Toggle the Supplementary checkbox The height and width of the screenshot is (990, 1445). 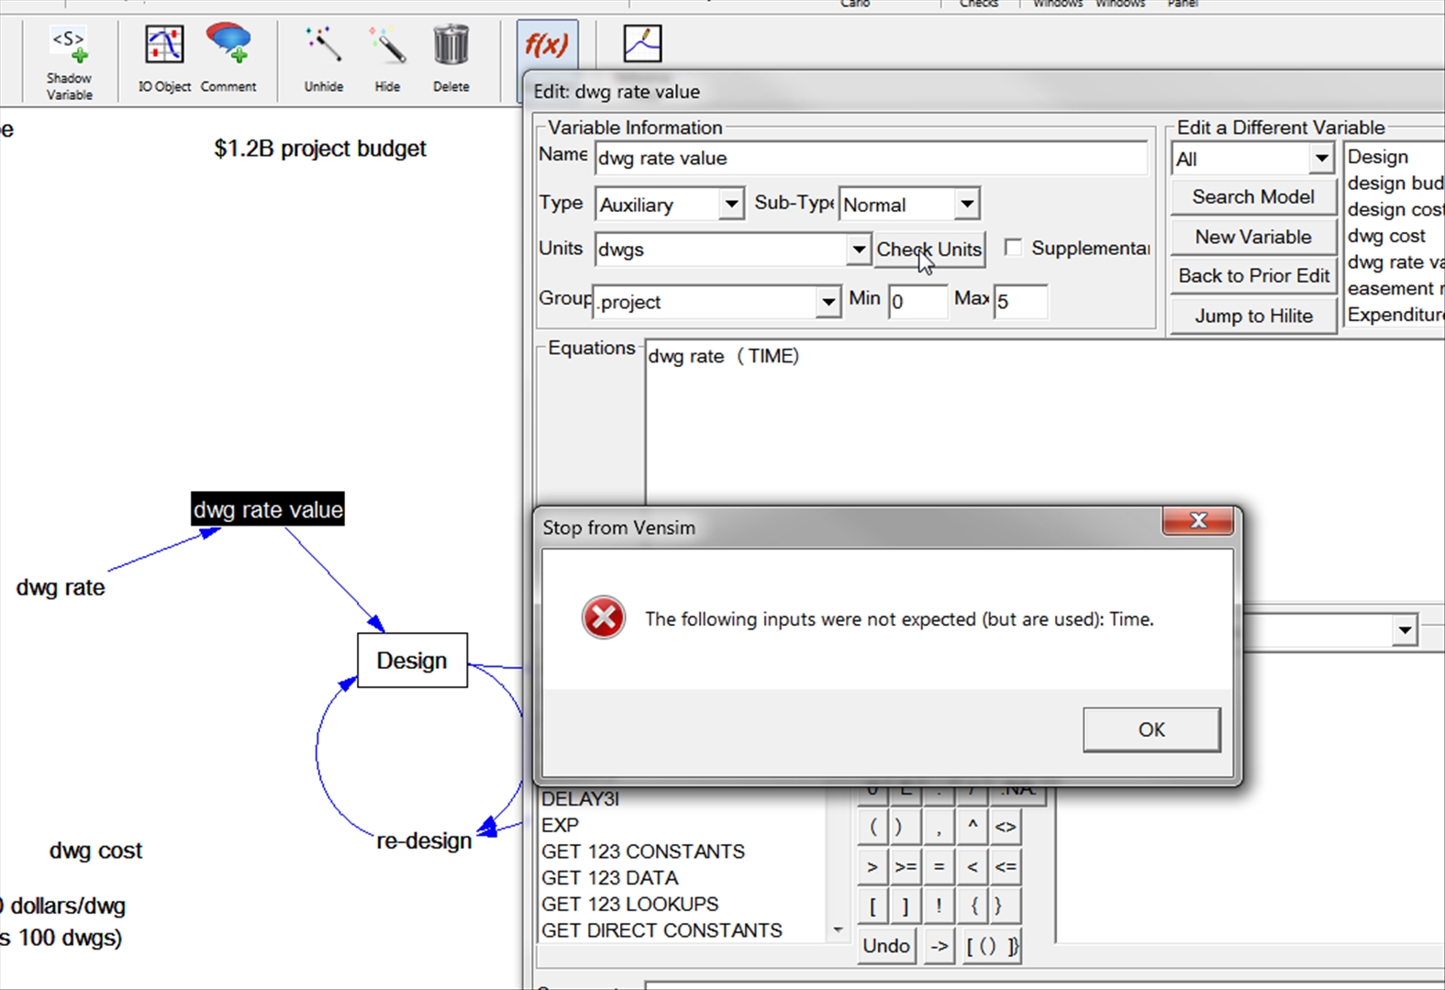pyautogui.click(x=1013, y=248)
